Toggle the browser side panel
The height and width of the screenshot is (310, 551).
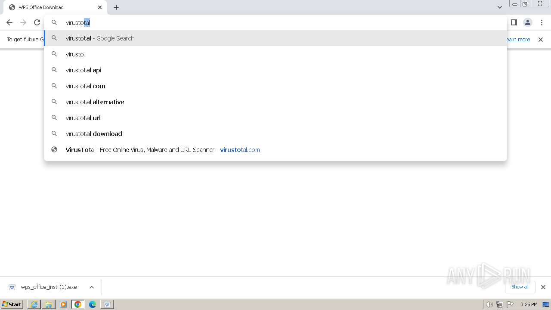point(514,22)
